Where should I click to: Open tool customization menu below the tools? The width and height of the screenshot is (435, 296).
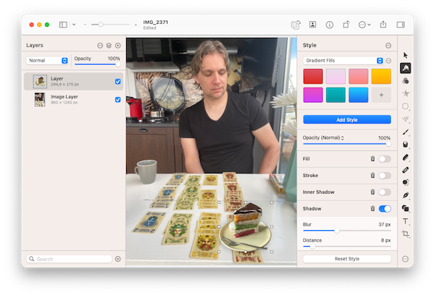[x=405, y=259]
